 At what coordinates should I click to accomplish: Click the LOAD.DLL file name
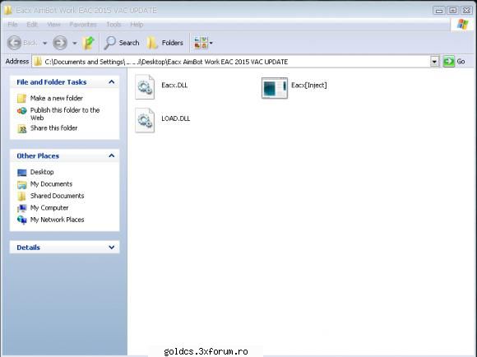click(x=175, y=118)
